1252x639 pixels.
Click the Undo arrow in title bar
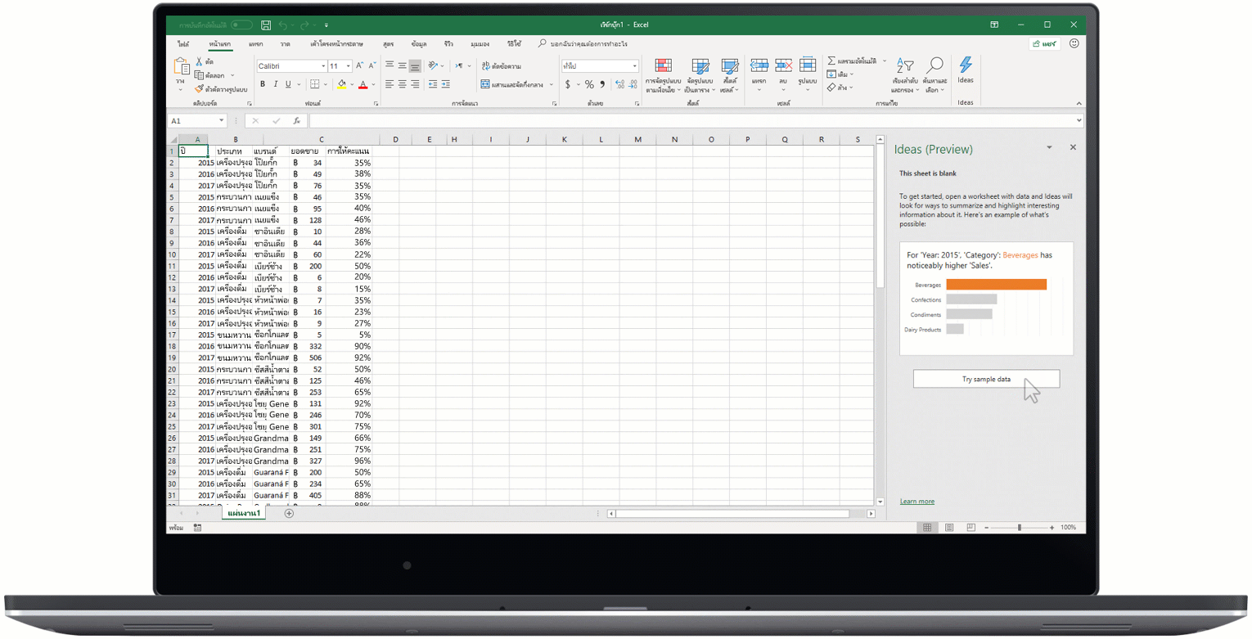click(283, 25)
